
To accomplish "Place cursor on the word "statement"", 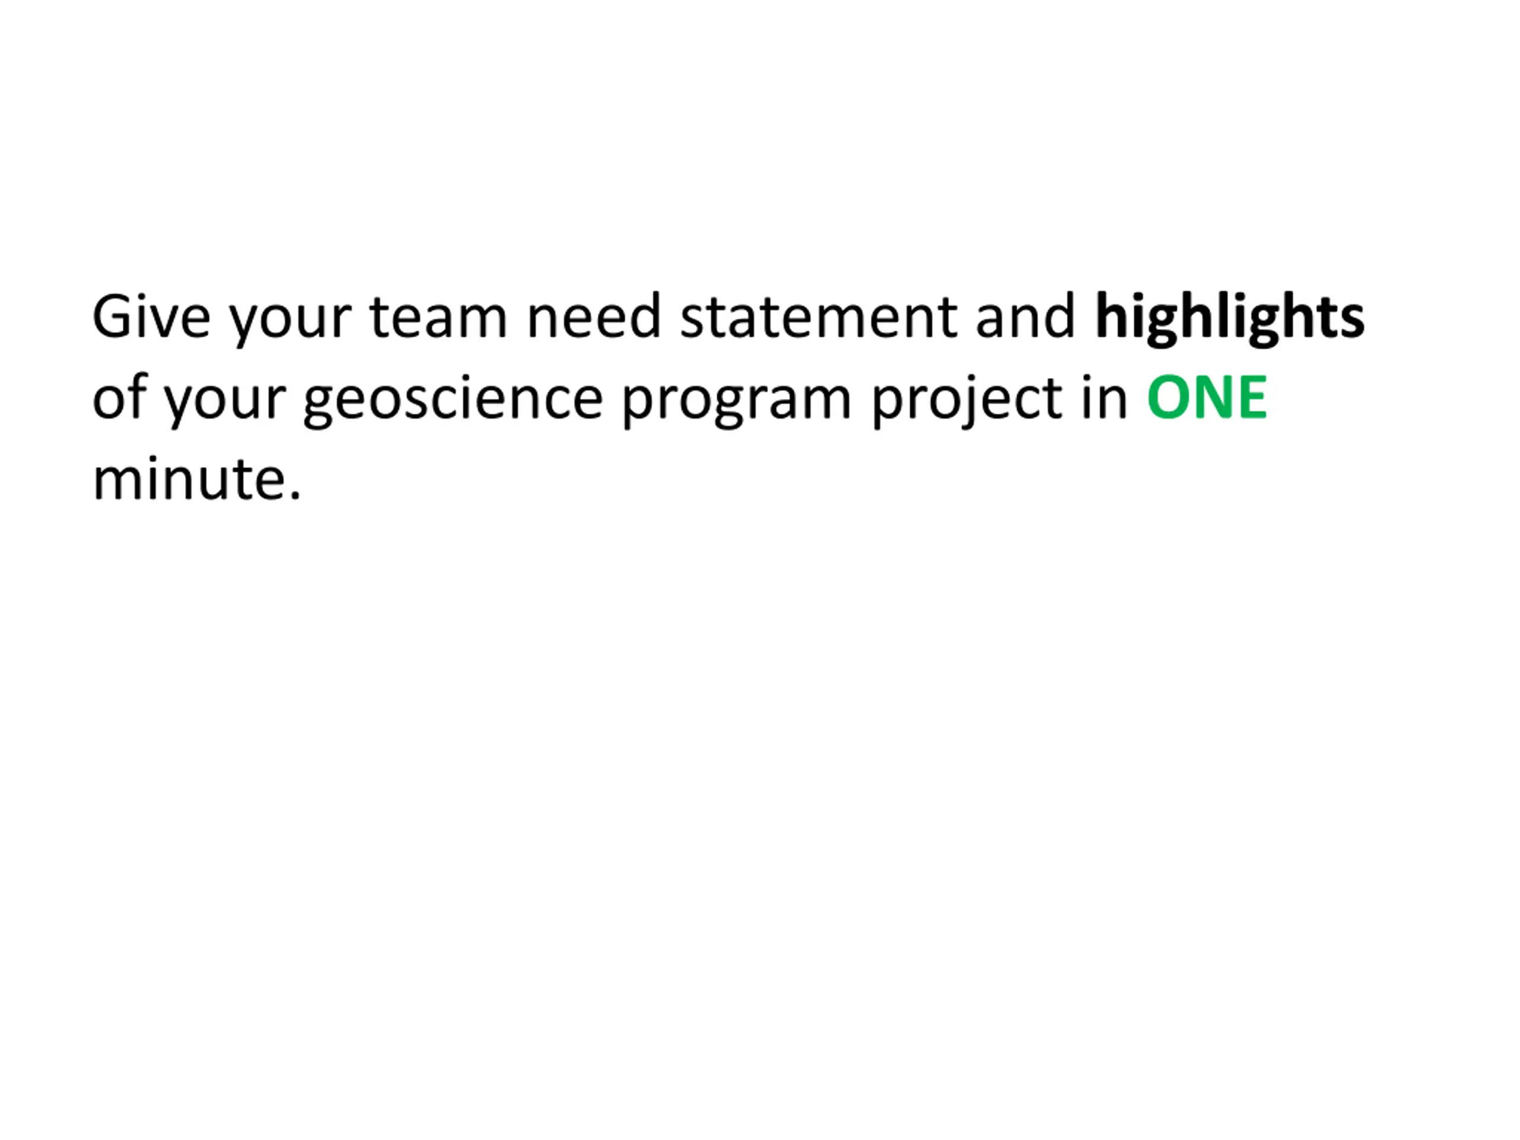I will pos(818,317).
